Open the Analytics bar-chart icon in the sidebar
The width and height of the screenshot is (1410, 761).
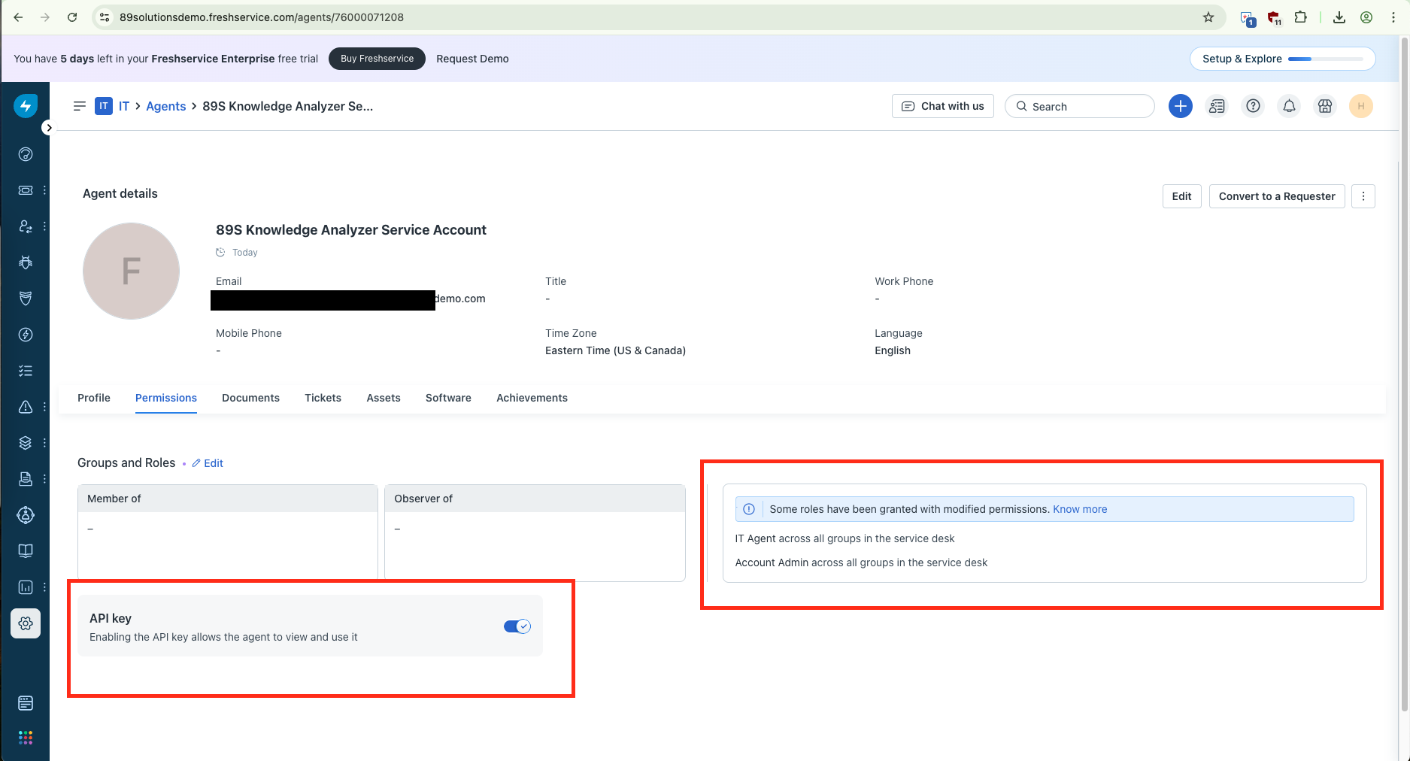pos(26,587)
